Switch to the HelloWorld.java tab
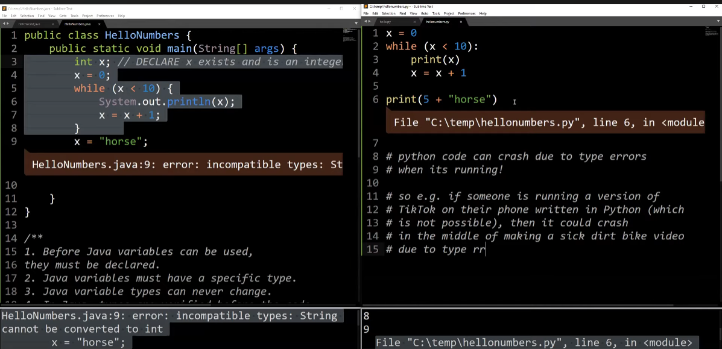The height and width of the screenshot is (349, 722). click(x=29, y=23)
